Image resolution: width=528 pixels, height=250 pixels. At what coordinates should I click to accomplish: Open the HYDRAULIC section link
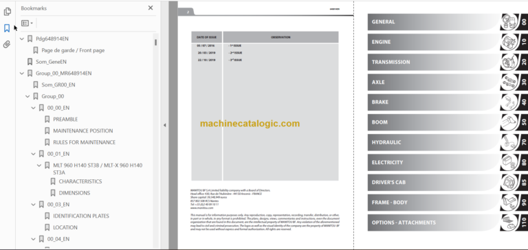434,142
